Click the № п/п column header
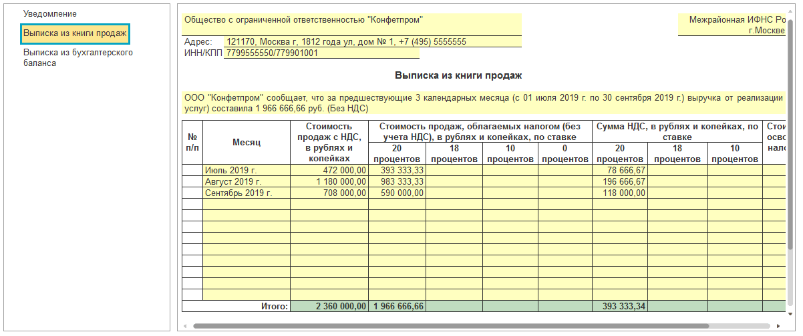803x336 pixels. coord(192,143)
